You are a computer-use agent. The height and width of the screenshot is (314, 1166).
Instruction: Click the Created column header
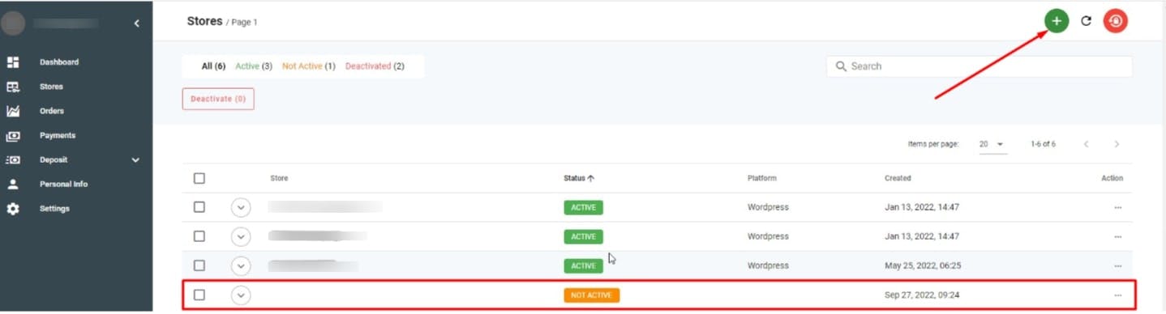coord(898,178)
